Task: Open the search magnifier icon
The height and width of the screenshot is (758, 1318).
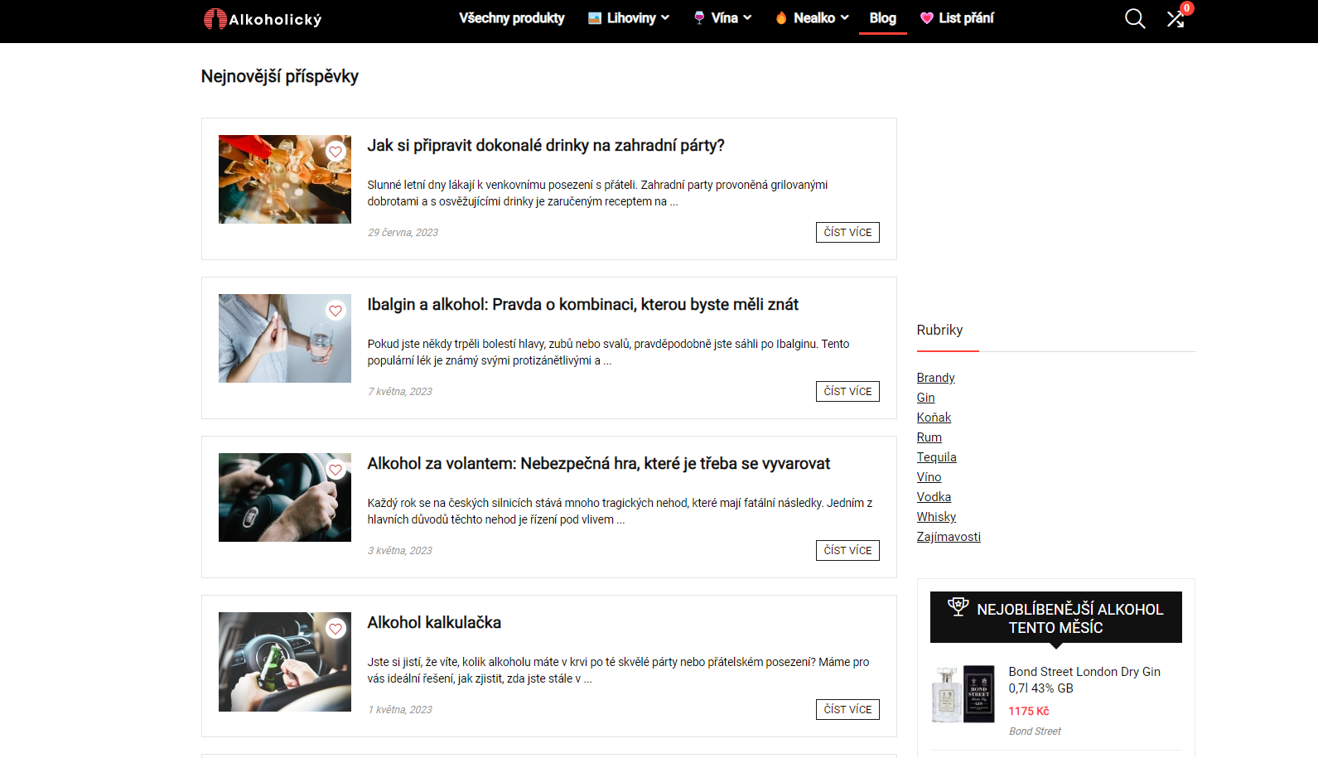Action: 1135,18
